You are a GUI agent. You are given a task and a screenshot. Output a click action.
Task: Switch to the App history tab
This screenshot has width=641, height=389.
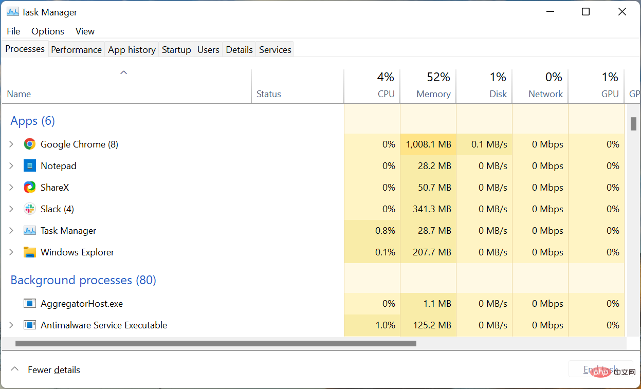[x=132, y=50]
